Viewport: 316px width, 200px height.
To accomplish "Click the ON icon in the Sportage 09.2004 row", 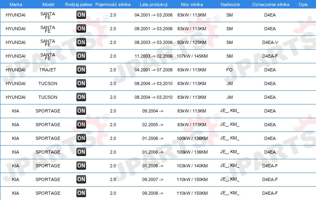I will click(81, 111).
